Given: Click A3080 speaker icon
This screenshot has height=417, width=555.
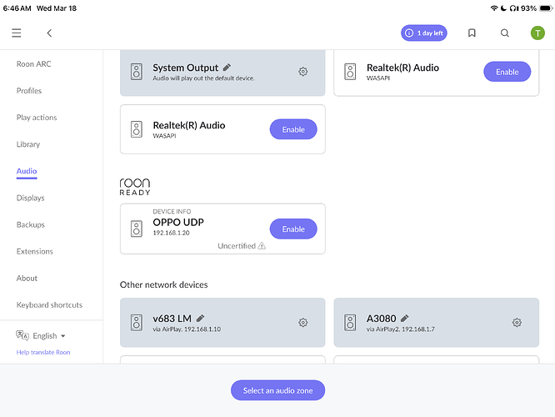Looking at the screenshot, I should pyautogui.click(x=350, y=323).
